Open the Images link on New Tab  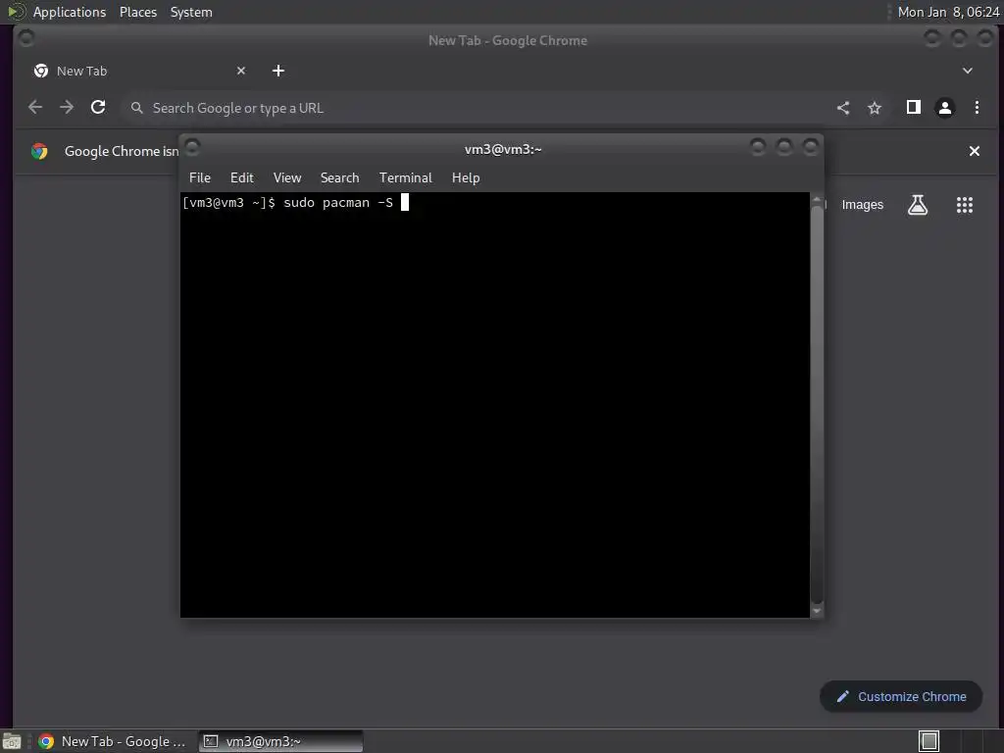click(x=862, y=205)
